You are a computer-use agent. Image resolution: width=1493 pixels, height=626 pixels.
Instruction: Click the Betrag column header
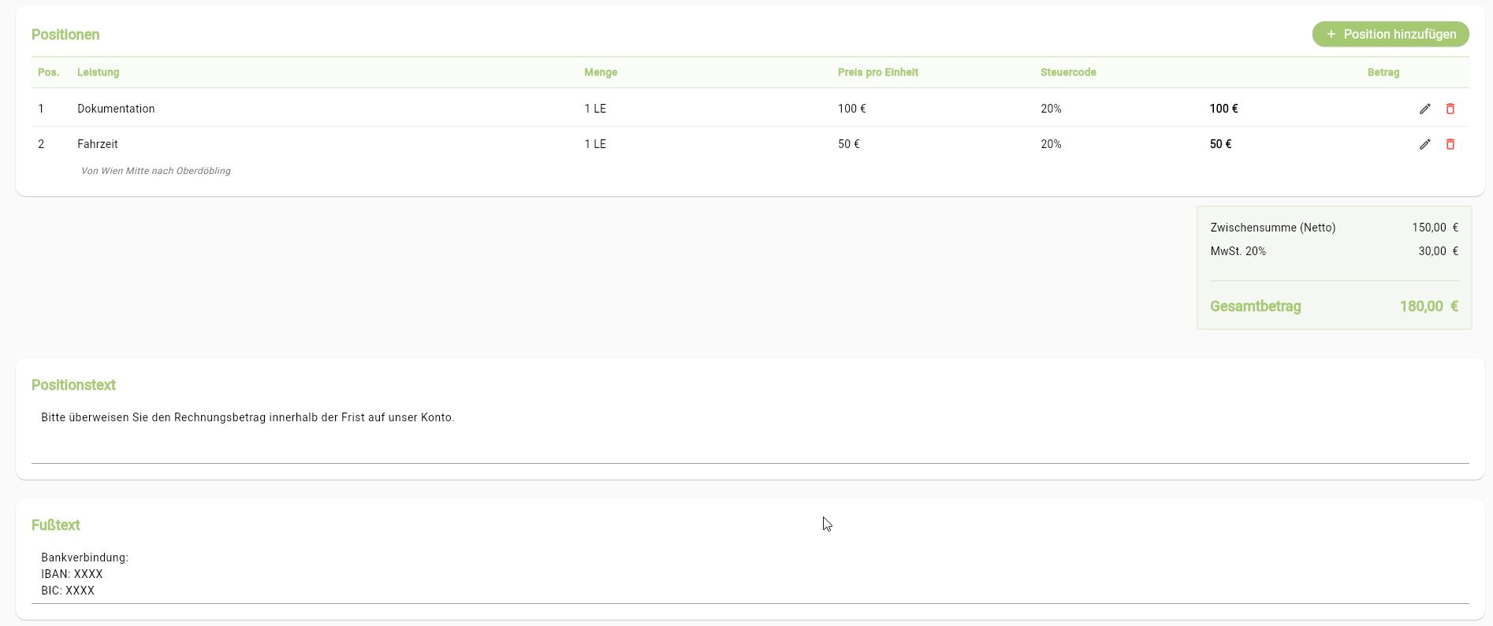(1383, 72)
